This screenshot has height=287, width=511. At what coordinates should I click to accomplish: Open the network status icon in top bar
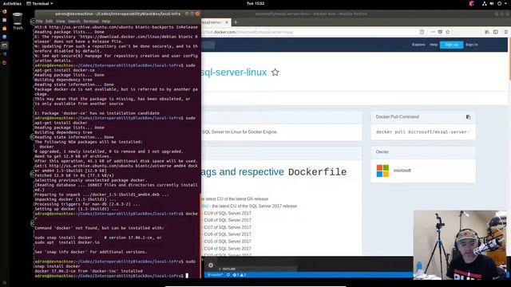[485, 3]
